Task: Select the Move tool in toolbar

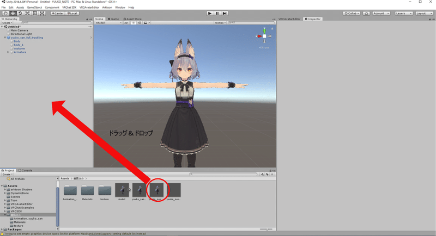Action: pyautogui.click(x=13, y=13)
